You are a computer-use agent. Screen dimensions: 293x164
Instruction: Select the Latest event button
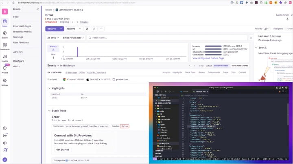209,66
